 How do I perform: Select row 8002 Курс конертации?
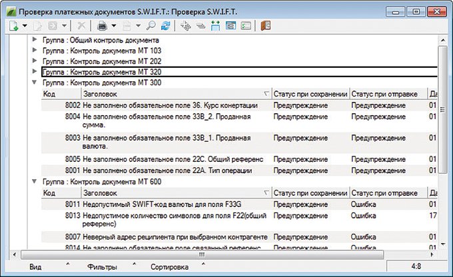[x=239, y=105]
